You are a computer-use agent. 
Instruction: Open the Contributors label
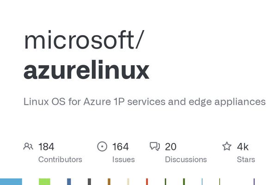[60, 160]
